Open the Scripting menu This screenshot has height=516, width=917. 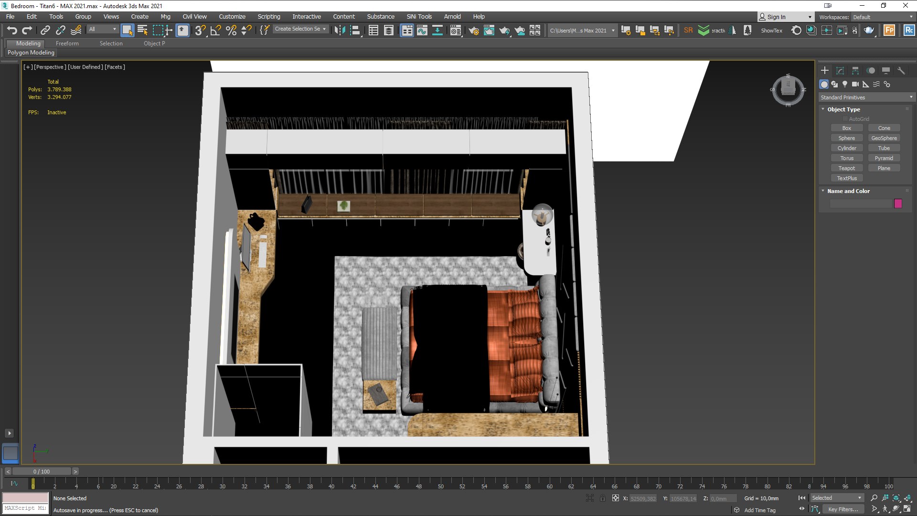click(268, 16)
